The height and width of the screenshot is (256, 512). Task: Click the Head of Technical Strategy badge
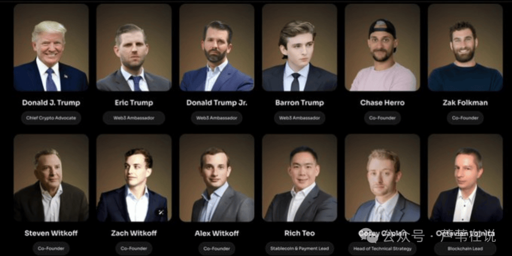[383, 248]
